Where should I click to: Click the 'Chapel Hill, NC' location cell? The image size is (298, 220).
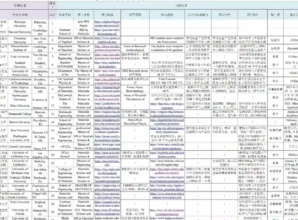(40, 195)
